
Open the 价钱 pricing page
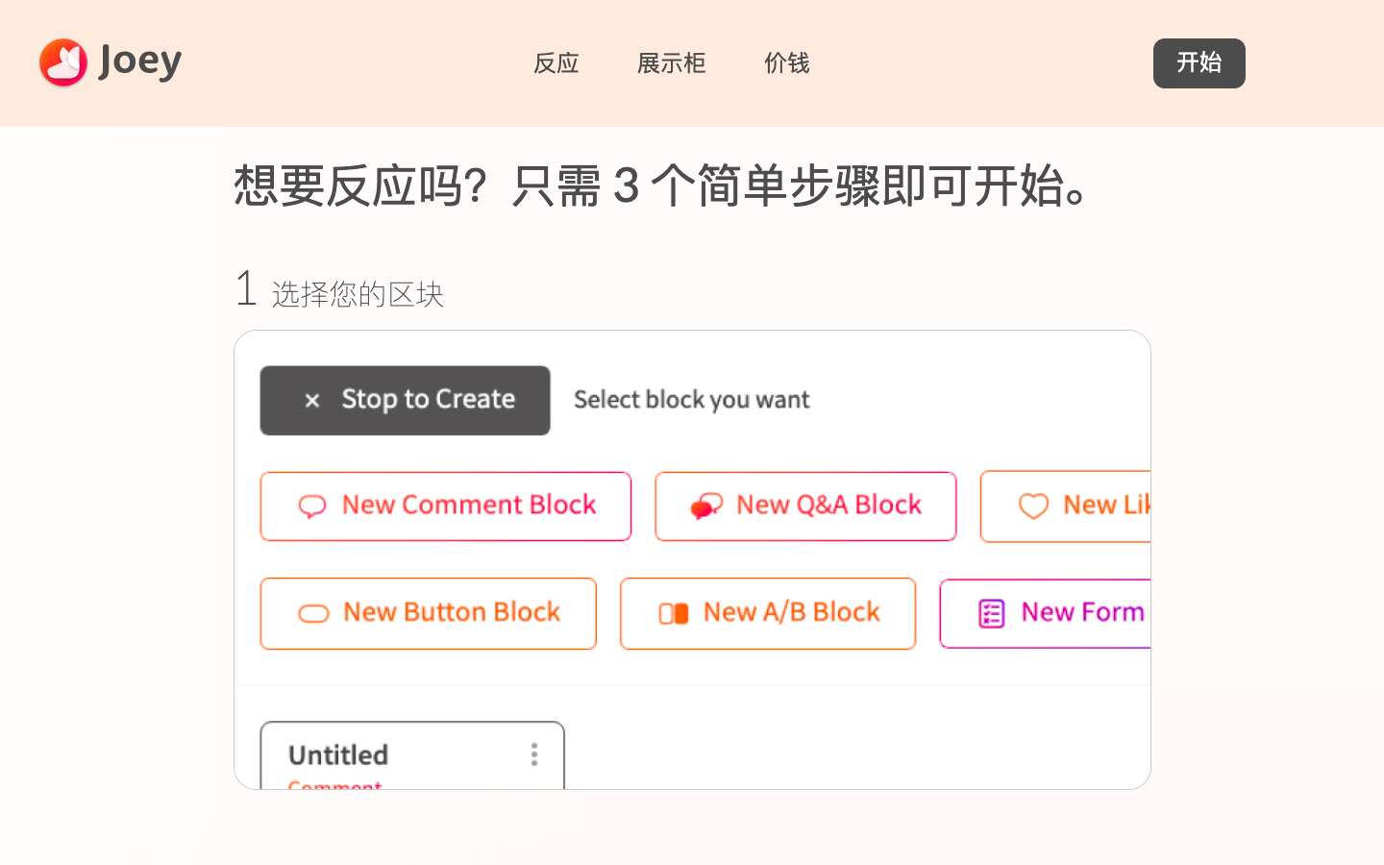[x=787, y=63]
